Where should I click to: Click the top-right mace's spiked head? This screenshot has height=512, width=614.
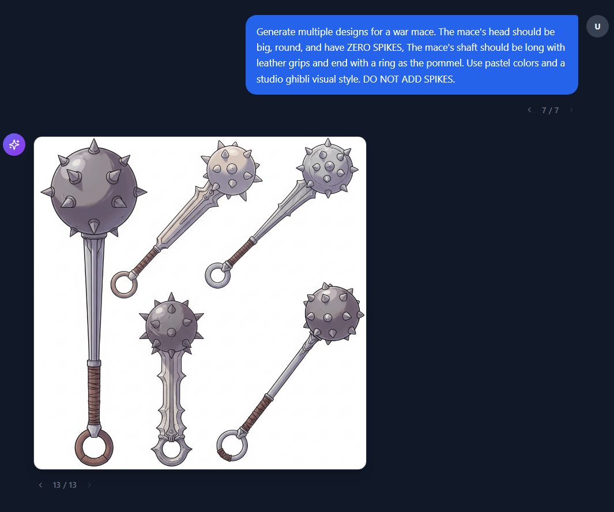(x=328, y=168)
